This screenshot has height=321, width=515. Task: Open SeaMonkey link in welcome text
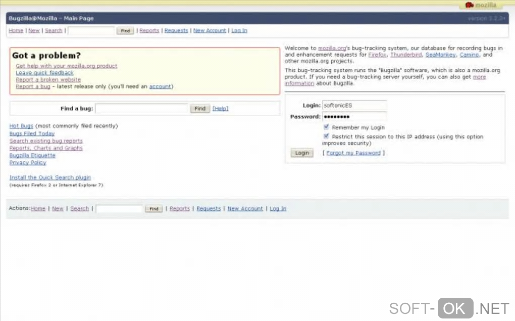point(440,55)
